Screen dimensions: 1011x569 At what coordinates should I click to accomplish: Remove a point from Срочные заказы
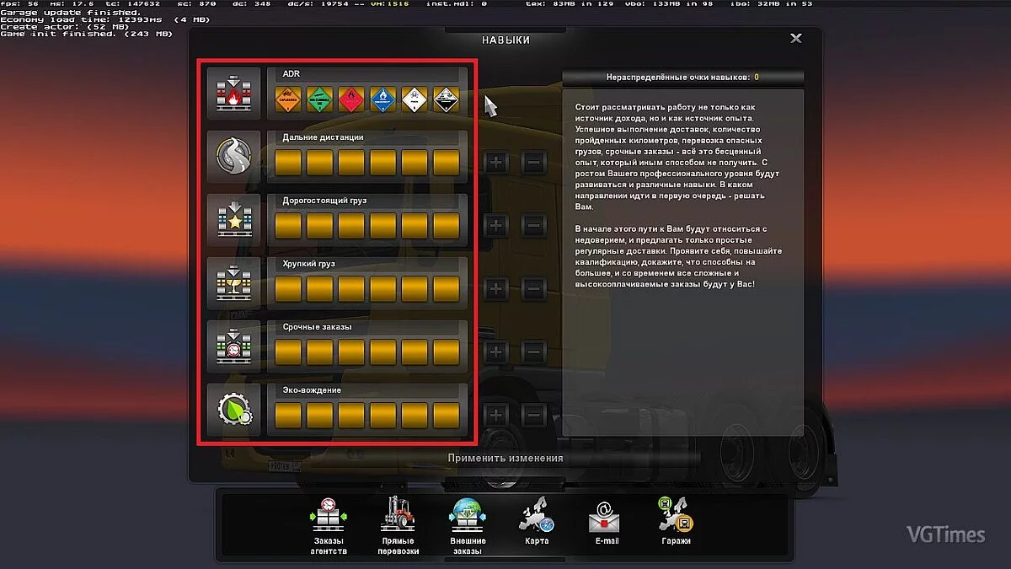pos(533,352)
